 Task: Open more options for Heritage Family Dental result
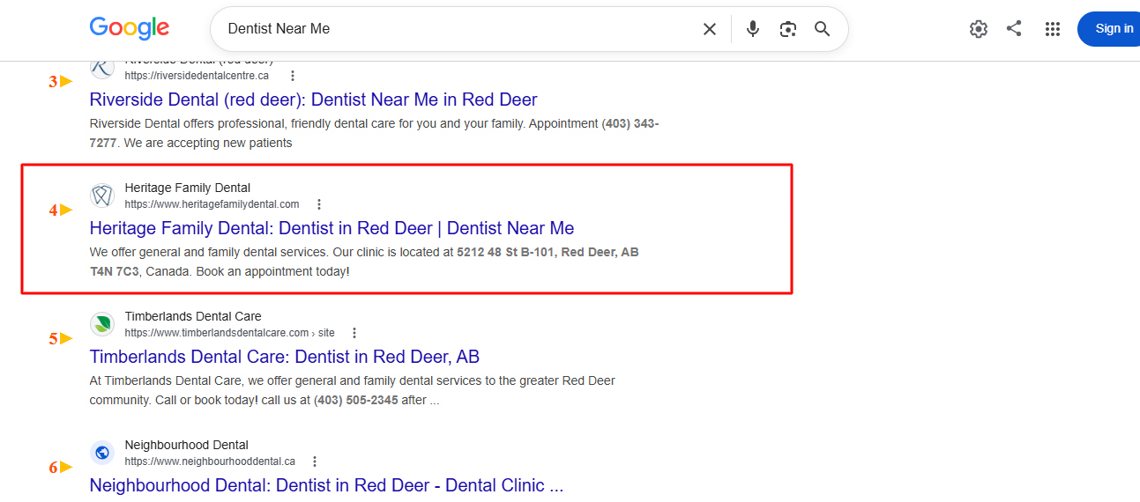click(x=319, y=204)
